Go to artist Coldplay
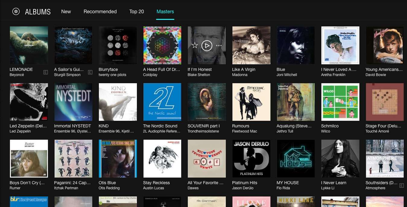 tap(150, 75)
